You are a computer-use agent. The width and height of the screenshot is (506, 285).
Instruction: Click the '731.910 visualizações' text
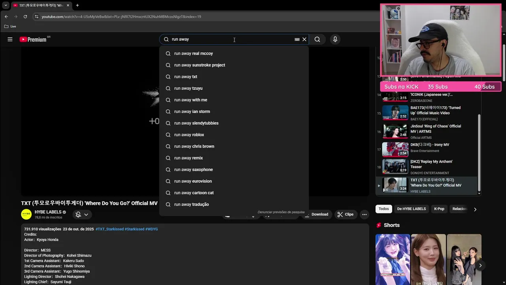click(43, 229)
